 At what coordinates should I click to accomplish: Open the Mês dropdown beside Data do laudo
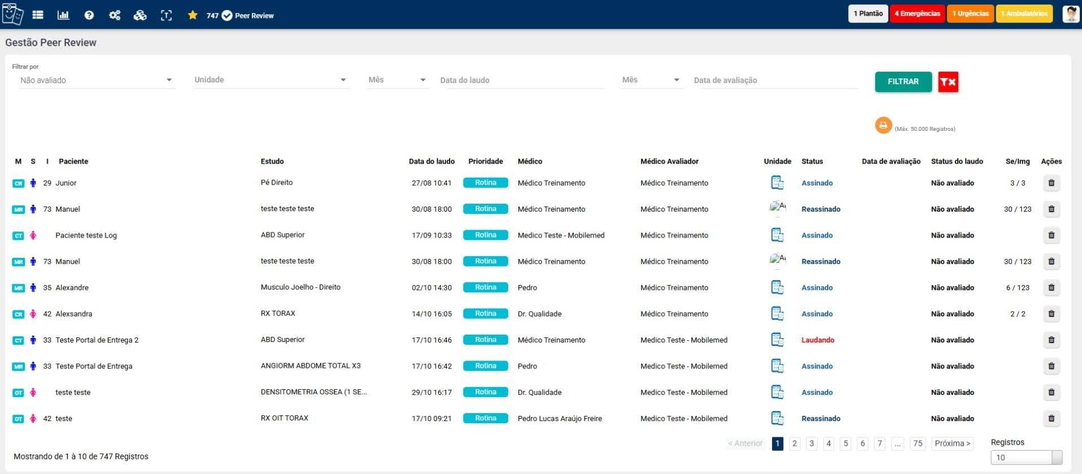[x=397, y=80]
